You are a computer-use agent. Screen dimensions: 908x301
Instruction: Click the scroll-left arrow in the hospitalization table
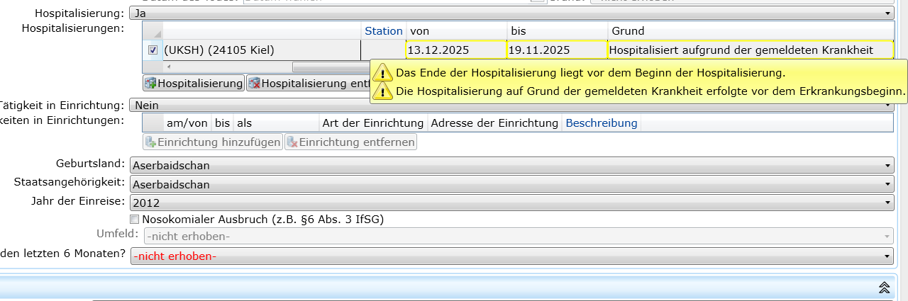pyautogui.click(x=168, y=67)
